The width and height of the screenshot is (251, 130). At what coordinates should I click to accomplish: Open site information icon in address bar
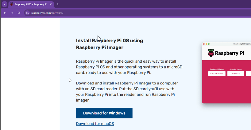27,13
